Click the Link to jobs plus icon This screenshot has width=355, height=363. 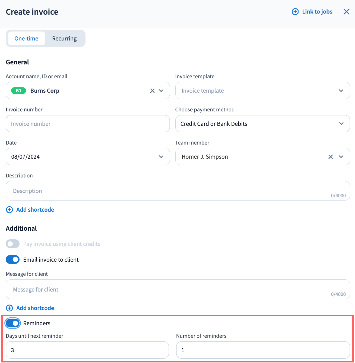click(295, 12)
